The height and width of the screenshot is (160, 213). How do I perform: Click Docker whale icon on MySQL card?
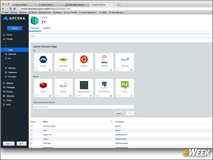point(70,96)
